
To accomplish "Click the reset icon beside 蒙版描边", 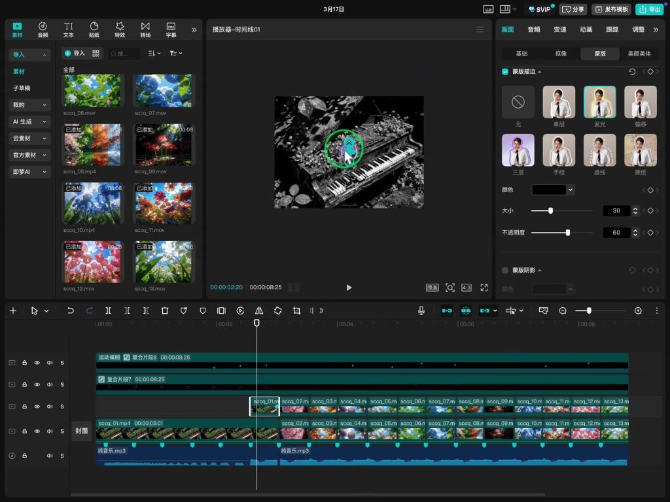I will point(633,72).
